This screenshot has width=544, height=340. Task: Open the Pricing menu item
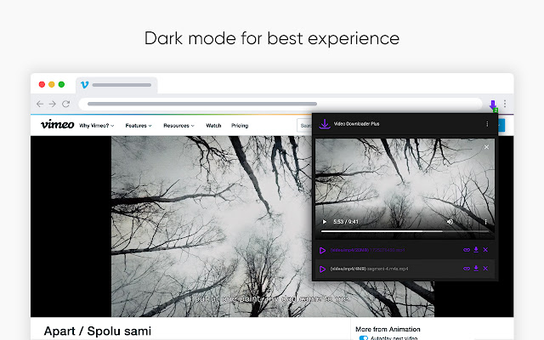[x=240, y=126]
